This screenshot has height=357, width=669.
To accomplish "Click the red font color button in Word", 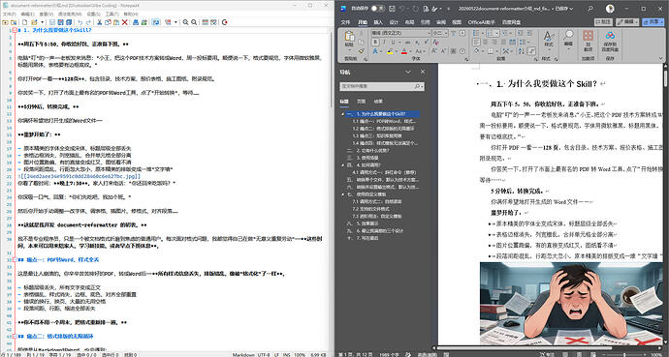I will coord(404,51).
